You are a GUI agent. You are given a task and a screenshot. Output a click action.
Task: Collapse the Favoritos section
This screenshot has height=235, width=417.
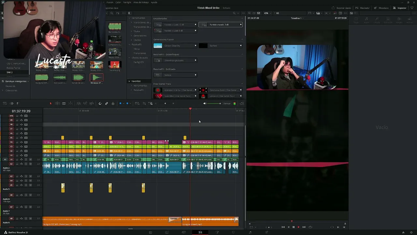[x=129, y=81]
